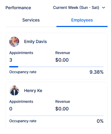Click Revenue label in Emily Davis card
Image resolution: width=111 pixels, height=134 pixels.
point(63,53)
